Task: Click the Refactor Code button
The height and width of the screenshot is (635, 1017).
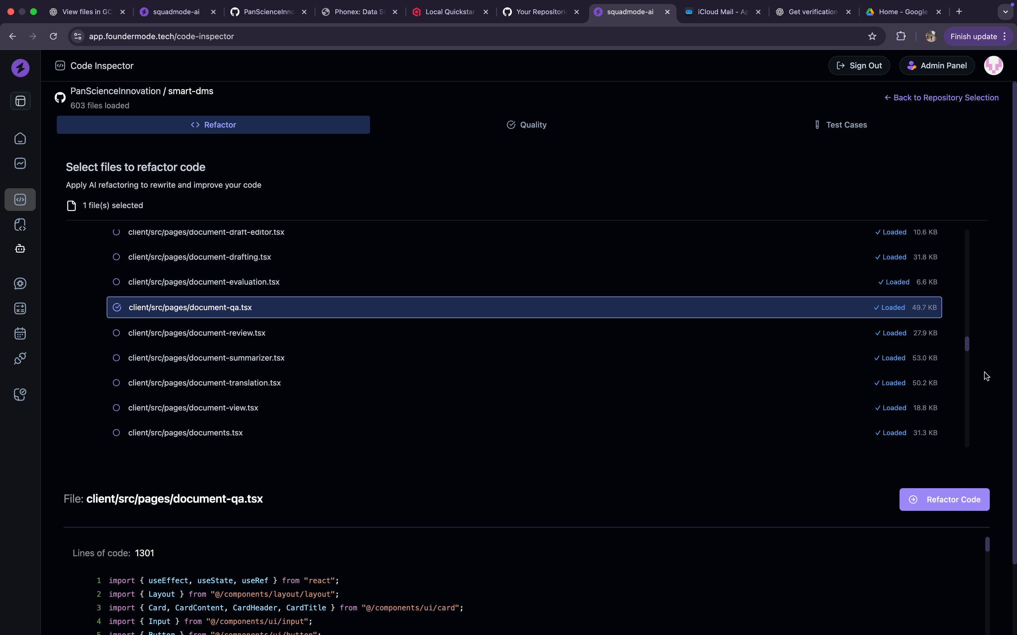Action: [x=944, y=499]
